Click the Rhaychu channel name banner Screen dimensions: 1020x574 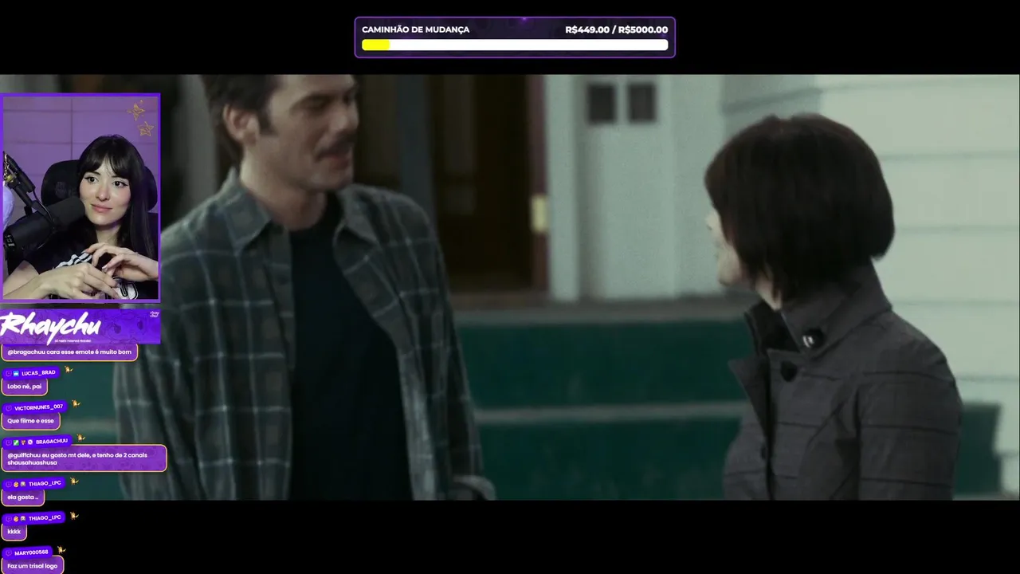pyautogui.click(x=80, y=326)
